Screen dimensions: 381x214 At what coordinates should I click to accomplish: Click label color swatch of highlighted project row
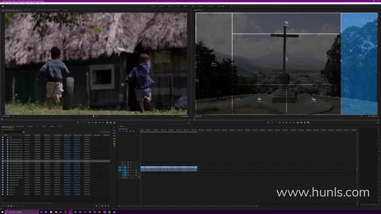(x=3, y=161)
